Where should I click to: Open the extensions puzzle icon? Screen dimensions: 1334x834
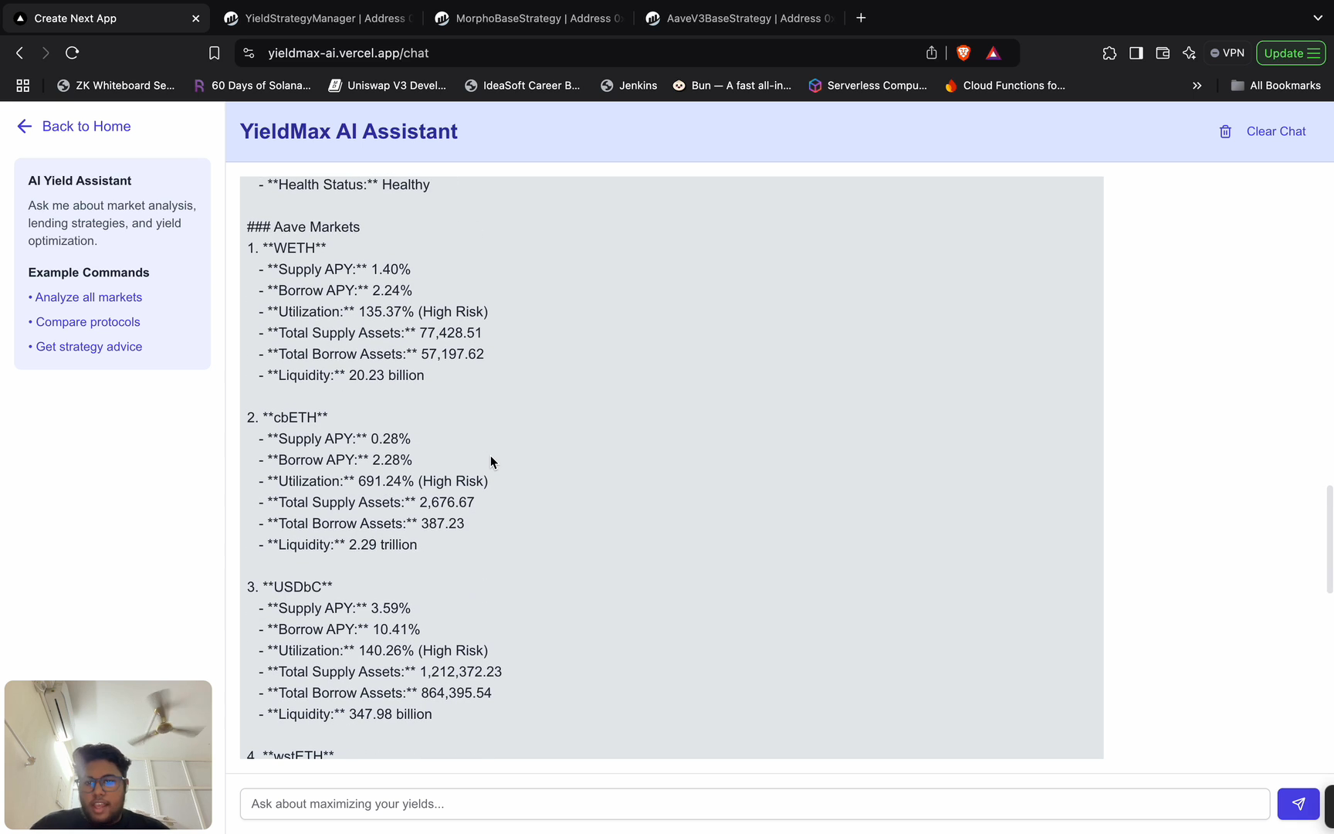tap(1109, 53)
